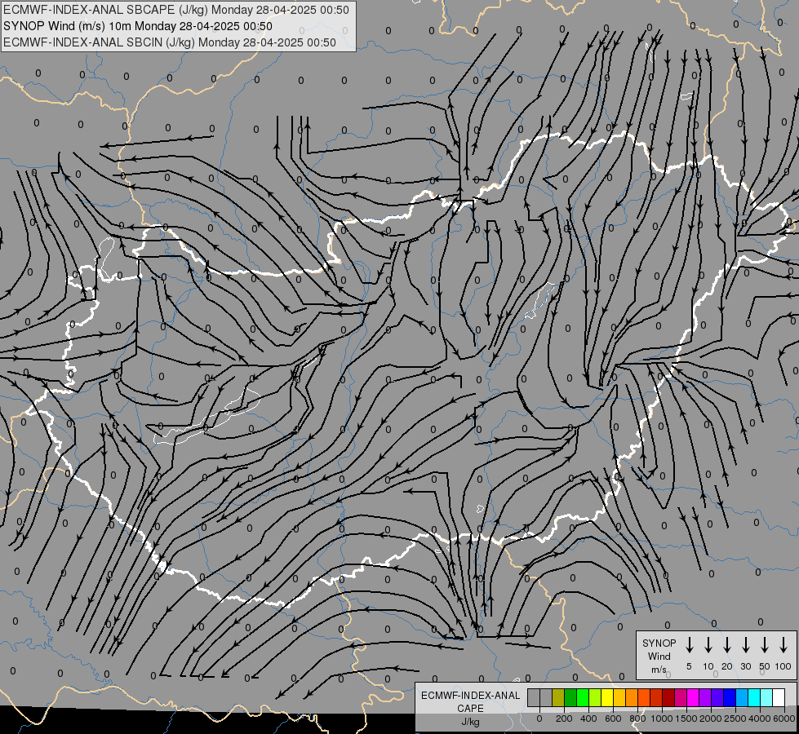This screenshot has height=734, width=799.
Task: Choose the magenta swatch right of 1500 tick
Action: [x=693, y=697]
